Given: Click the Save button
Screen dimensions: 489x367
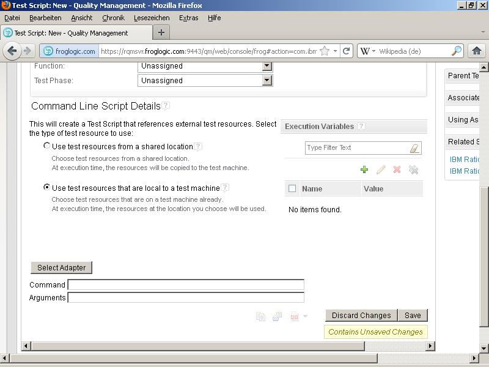Looking at the screenshot, I should (x=413, y=316).
